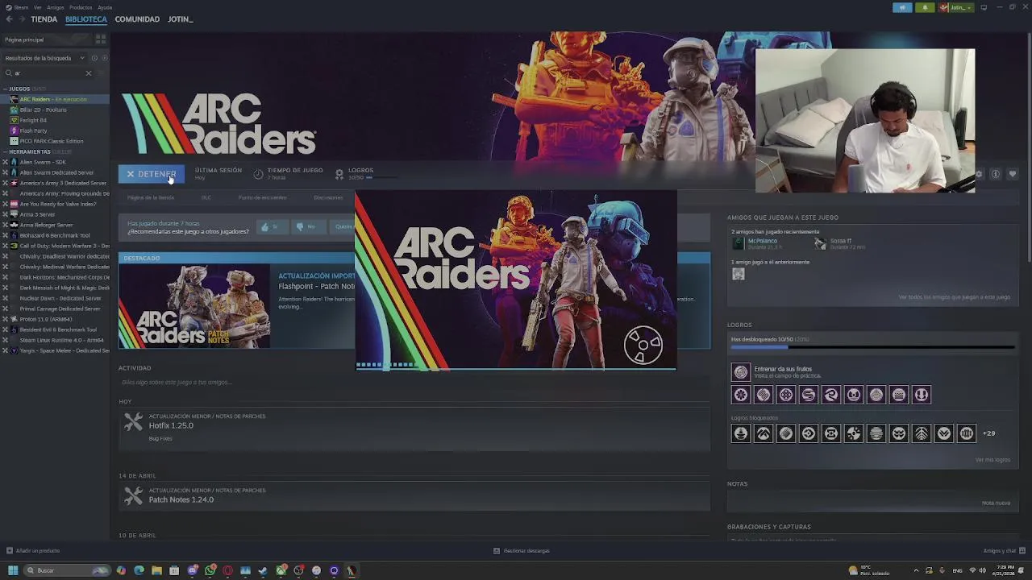Go forward with the right arrow
Image resolution: width=1032 pixels, height=580 pixels.
(x=22, y=19)
